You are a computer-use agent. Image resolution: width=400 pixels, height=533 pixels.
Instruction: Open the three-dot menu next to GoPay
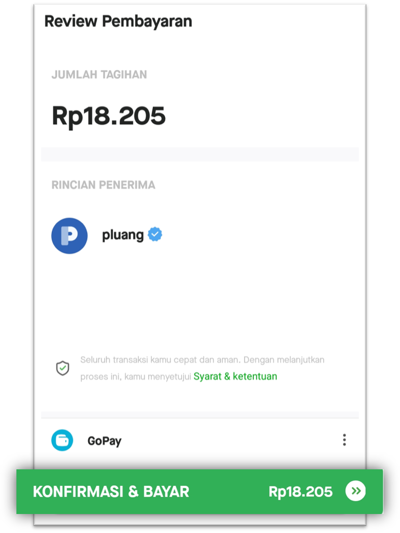point(344,440)
